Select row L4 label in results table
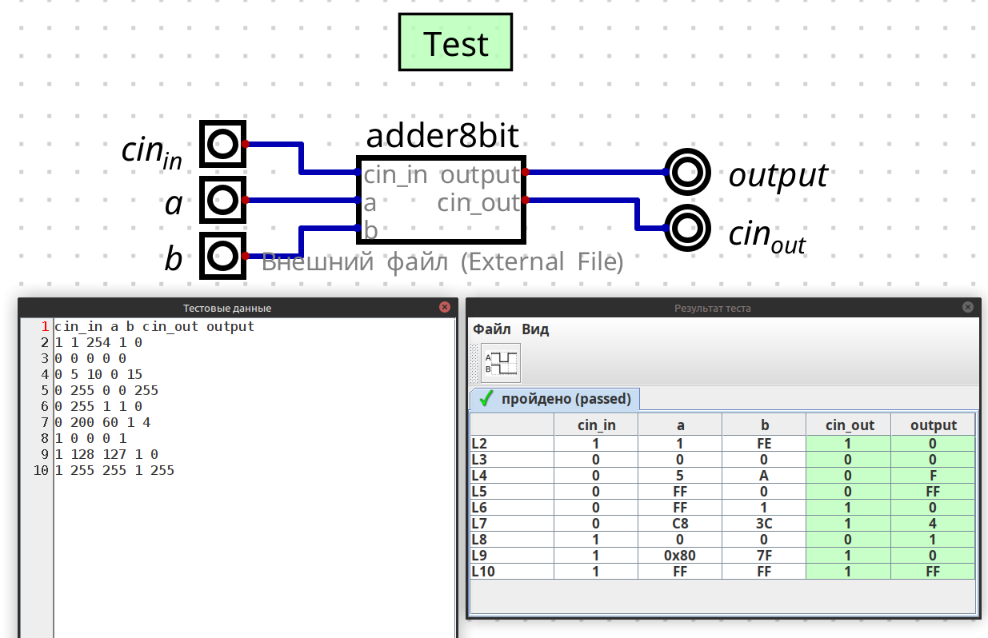The height and width of the screenshot is (638, 988). point(512,475)
